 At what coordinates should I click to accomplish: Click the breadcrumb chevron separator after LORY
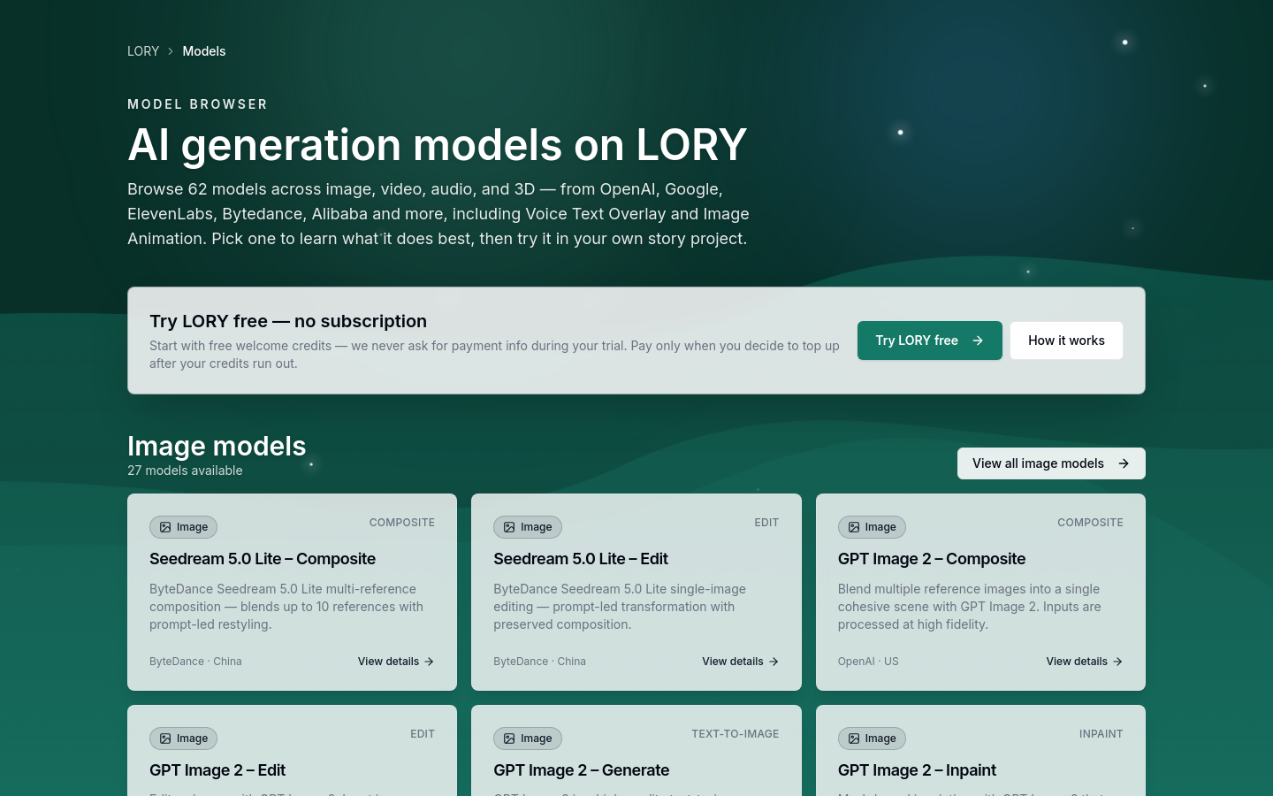[171, 51]
